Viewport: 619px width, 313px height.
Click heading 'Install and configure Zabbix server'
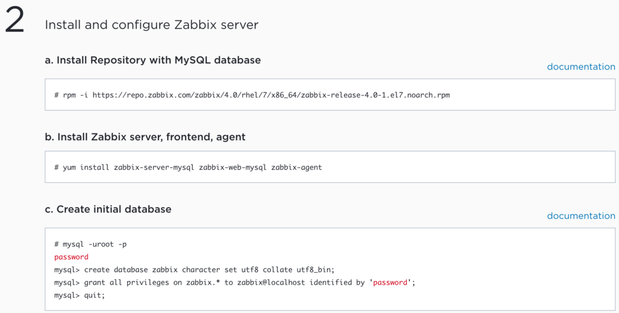(152, 25)
